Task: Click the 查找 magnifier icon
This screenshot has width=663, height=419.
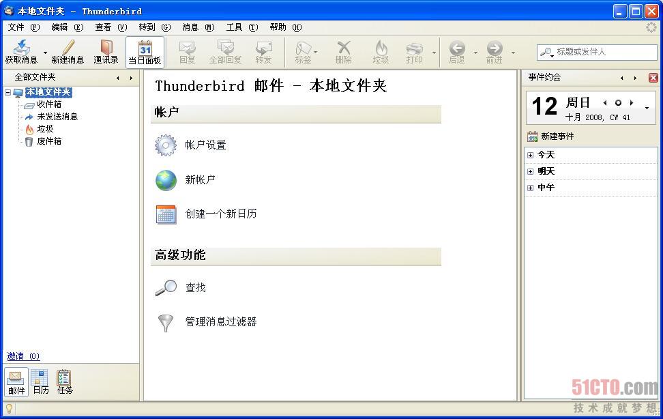Action: pyautogui.click(x=166, y=288)
